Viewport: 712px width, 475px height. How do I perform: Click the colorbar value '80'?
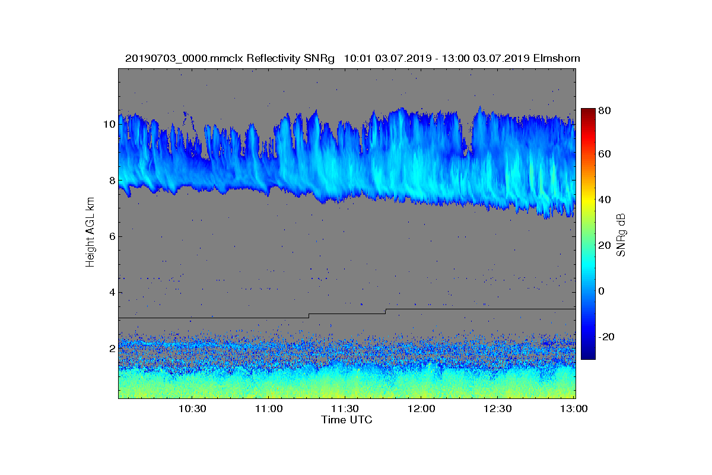point(605,110)
